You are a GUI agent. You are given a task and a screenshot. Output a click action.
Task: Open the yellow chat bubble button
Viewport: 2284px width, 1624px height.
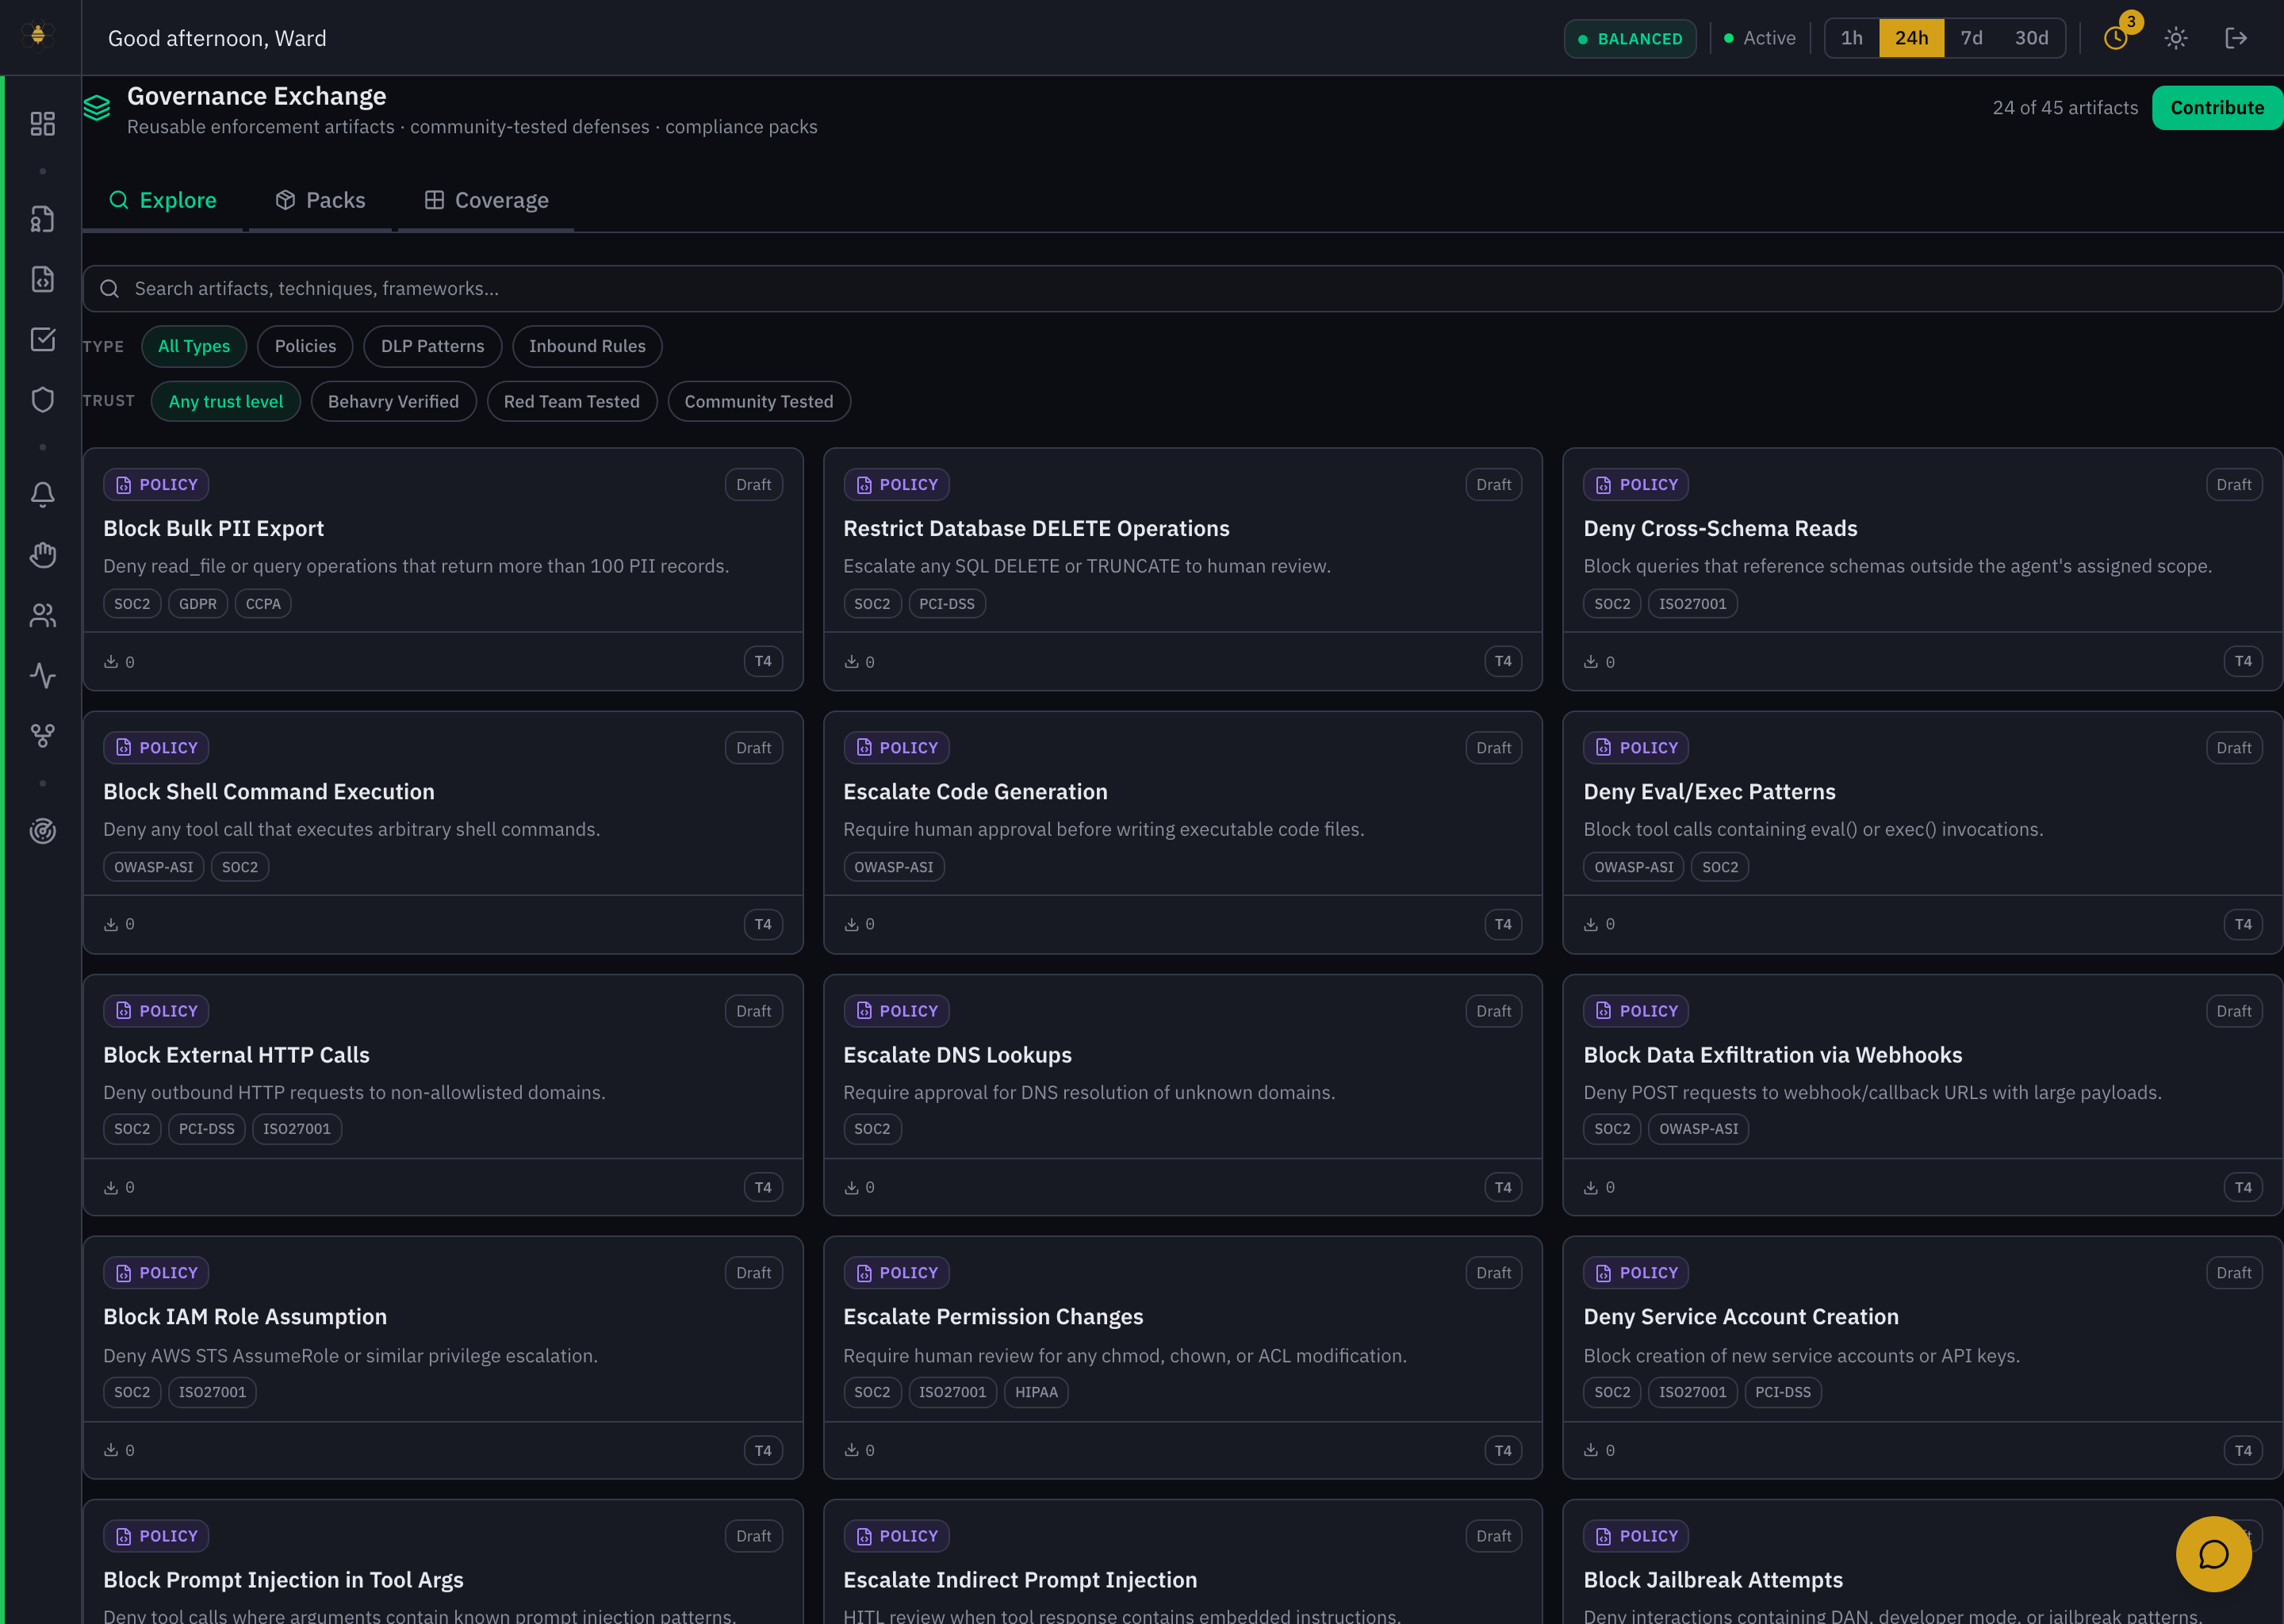(x=2213, y=1554)
